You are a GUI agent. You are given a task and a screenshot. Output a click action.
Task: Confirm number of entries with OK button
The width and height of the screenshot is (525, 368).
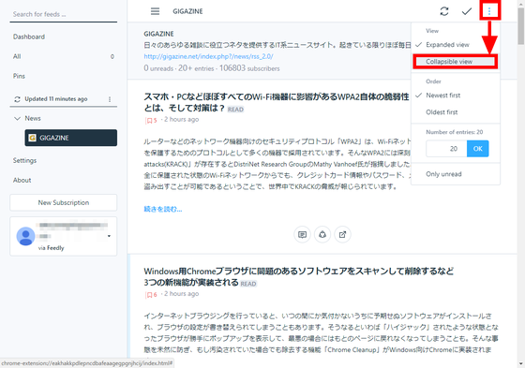tap(478, 149)
